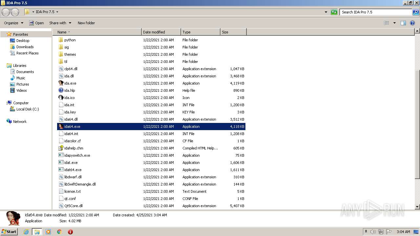Click the ida.exe application icon
Viewport: 420px width, 236px height.
pyautogui.click(x=61, y=83)
